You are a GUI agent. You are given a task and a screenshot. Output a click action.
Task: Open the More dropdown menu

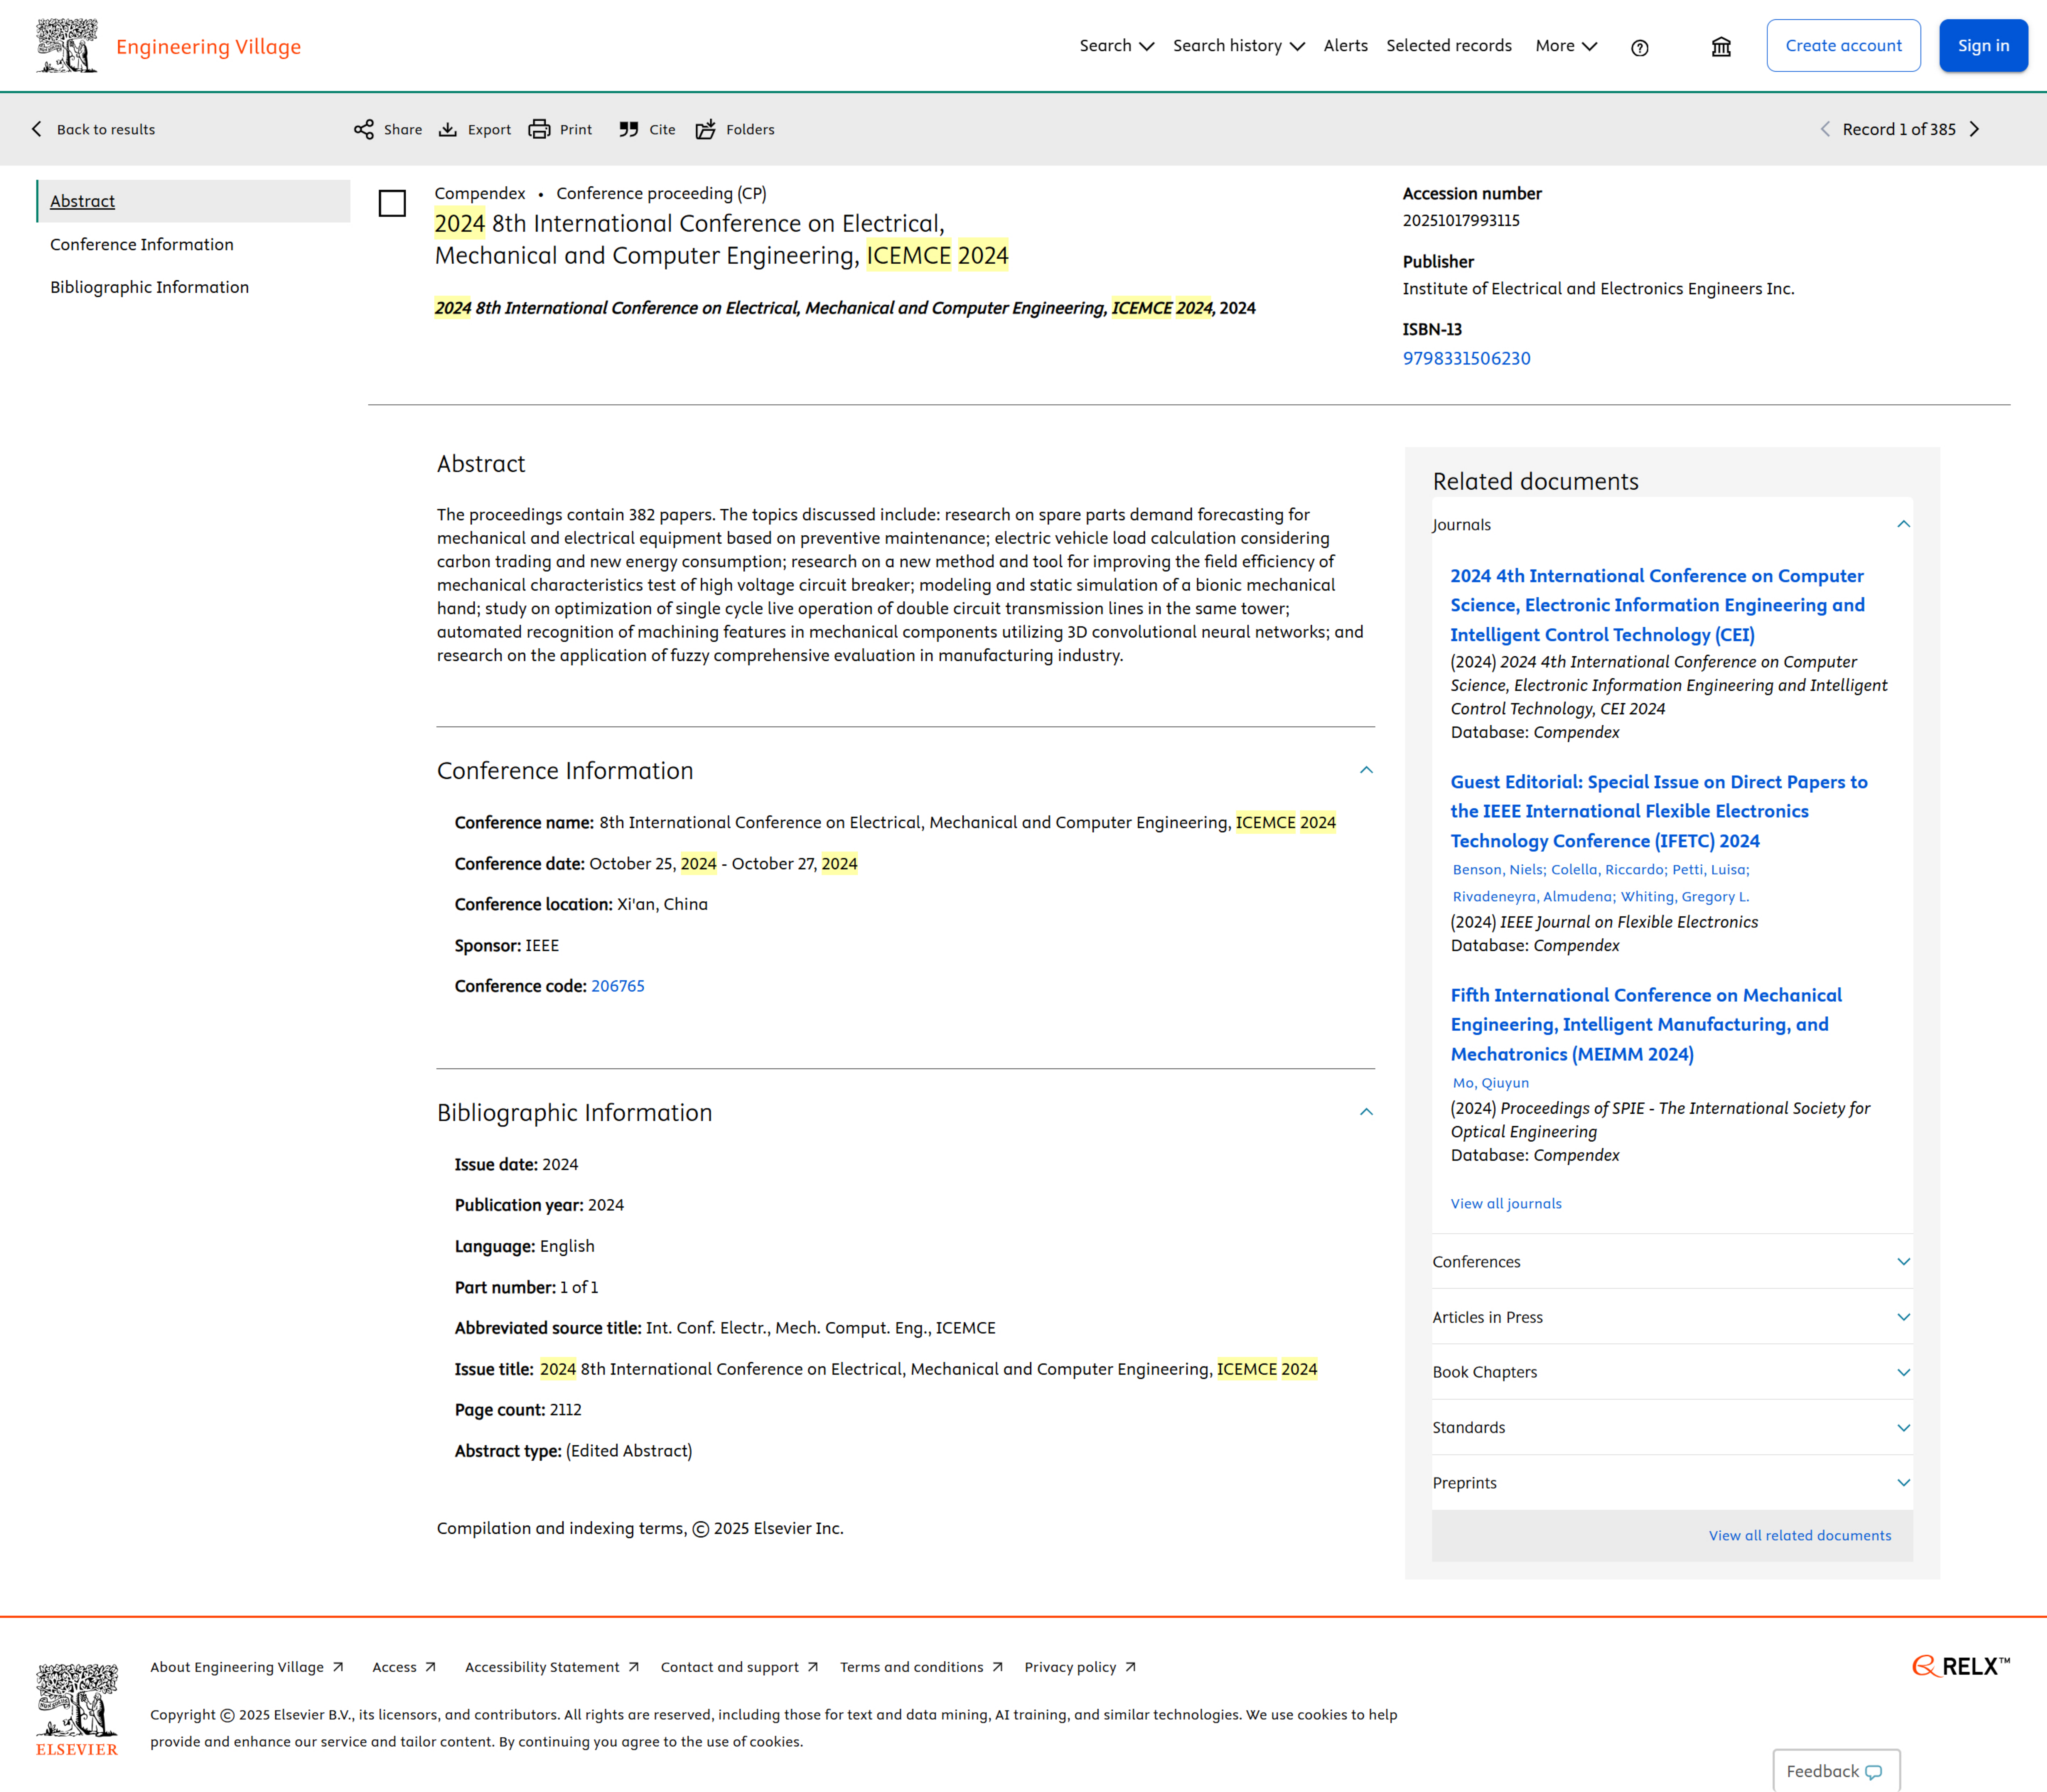click(x=1566, y=46)
